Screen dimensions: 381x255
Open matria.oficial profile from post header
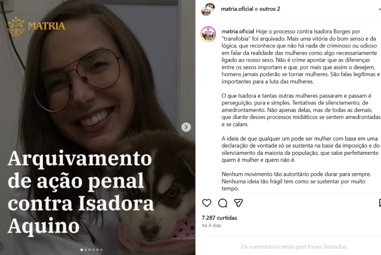(237, 9)
